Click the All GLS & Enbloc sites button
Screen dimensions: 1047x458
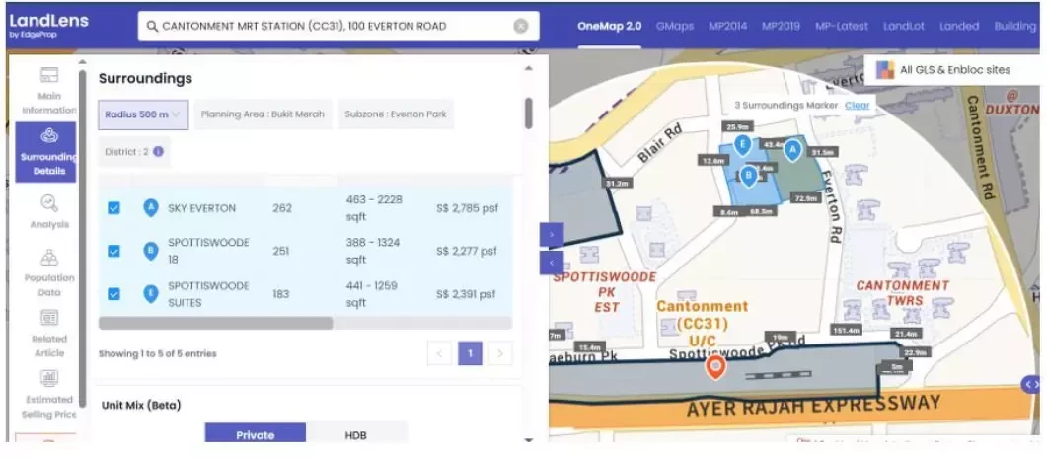(953, 69)
